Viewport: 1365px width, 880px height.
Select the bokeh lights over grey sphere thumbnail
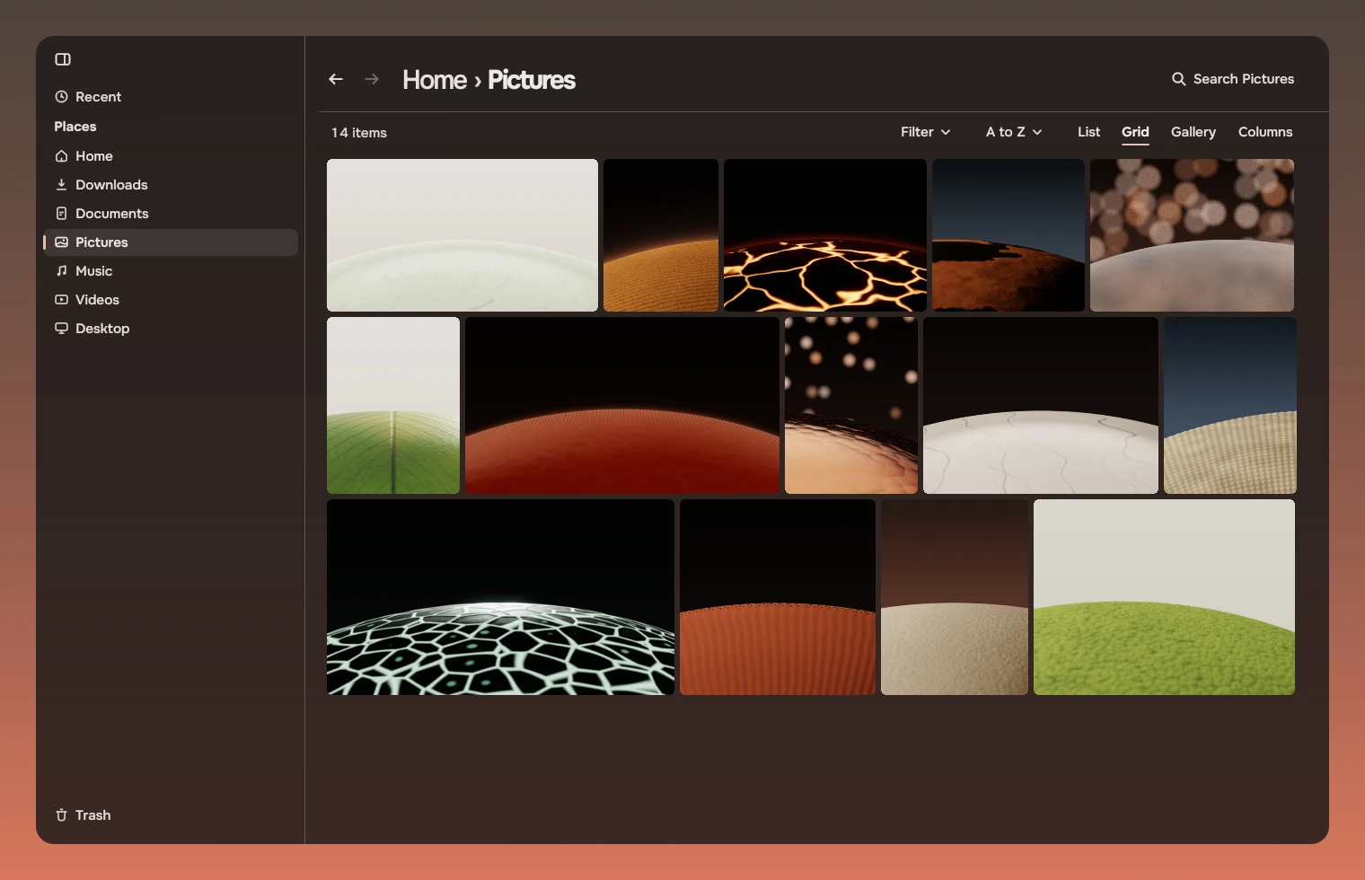[x=1192, y=235]
